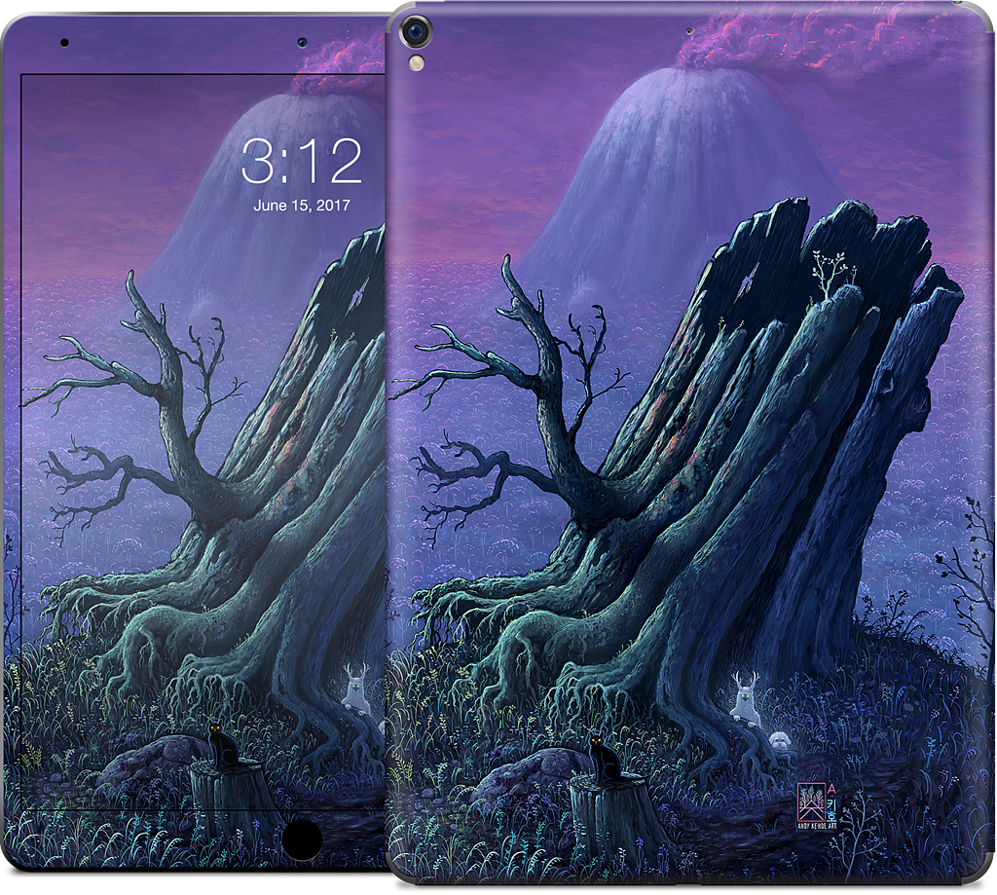Tap the rear camera lens
The height and width of the screenshot is (895, 997).
(416, 31)
